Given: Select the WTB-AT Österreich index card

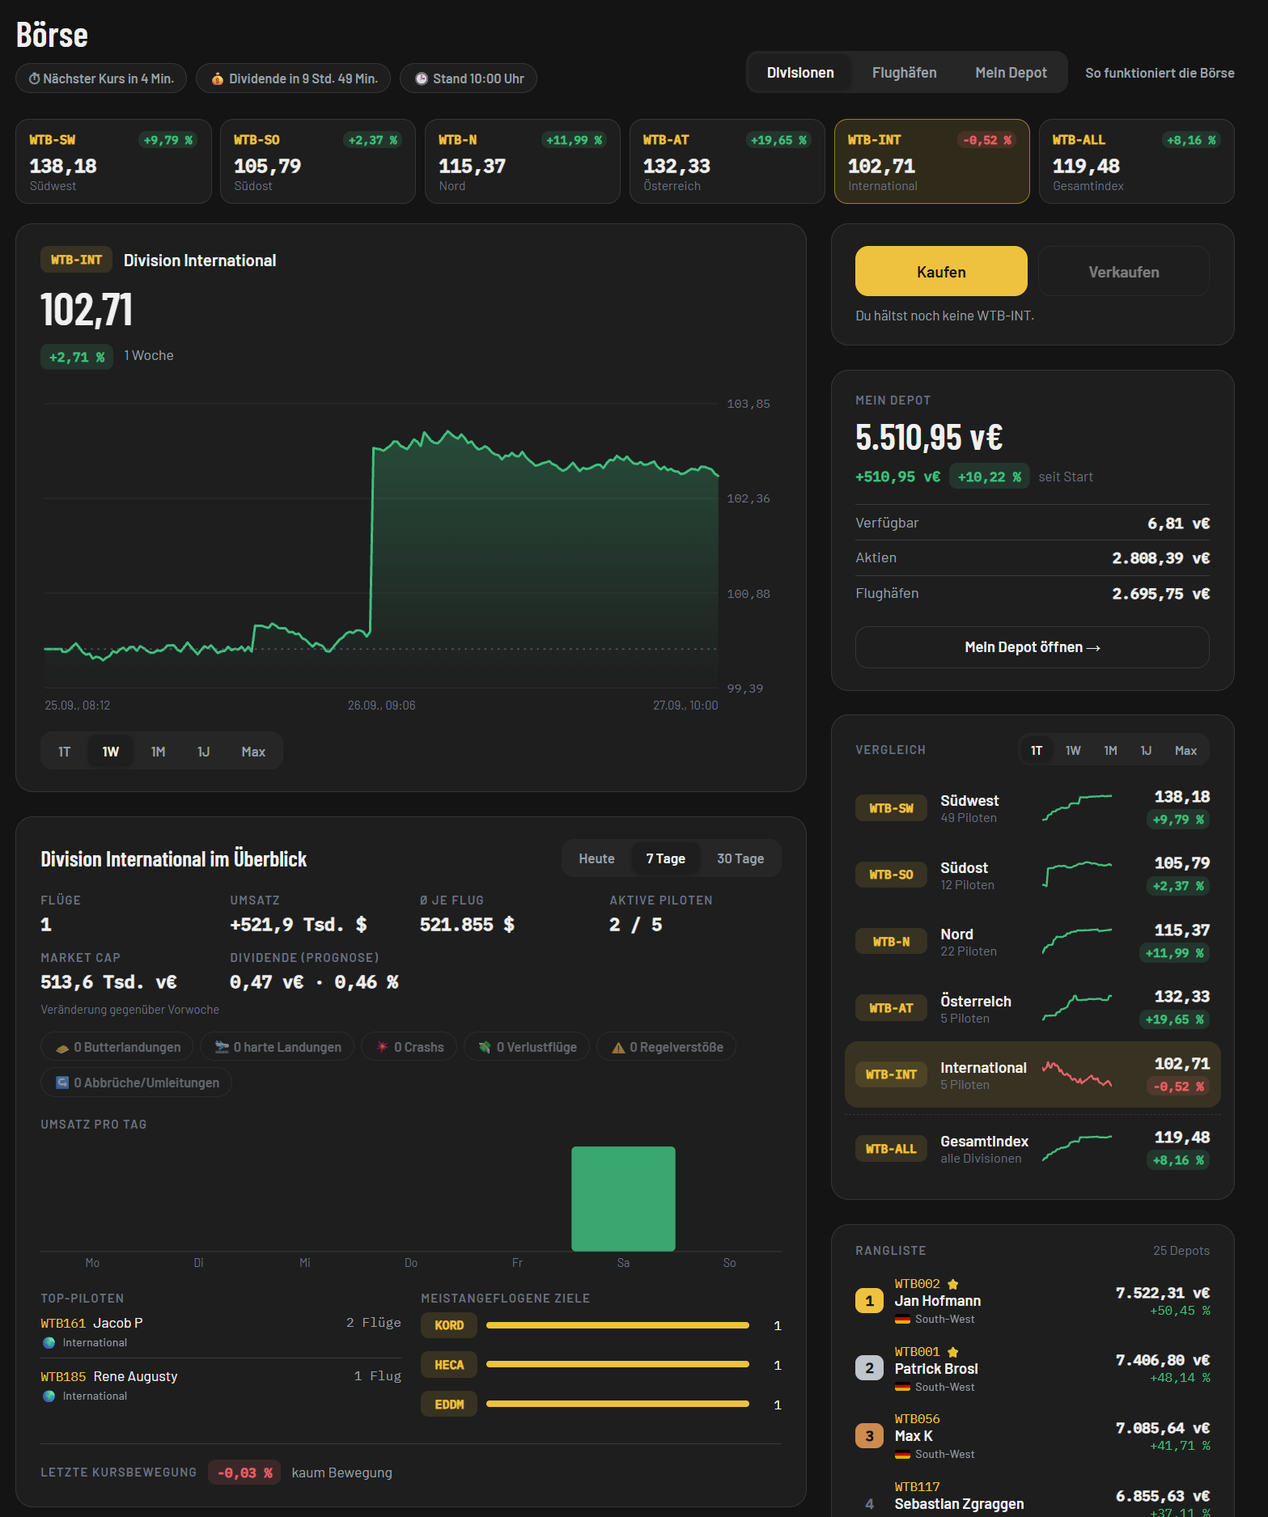Looking at the screenshot, I should click(727, 161).
